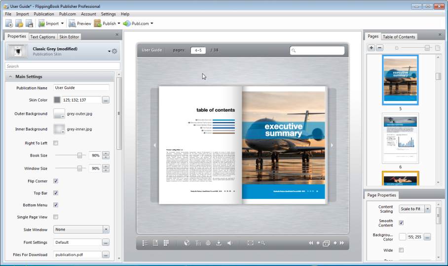The image size is (448, 266).
Task: Open the table of contents icon in bottom menu
Action: point(145,243)
